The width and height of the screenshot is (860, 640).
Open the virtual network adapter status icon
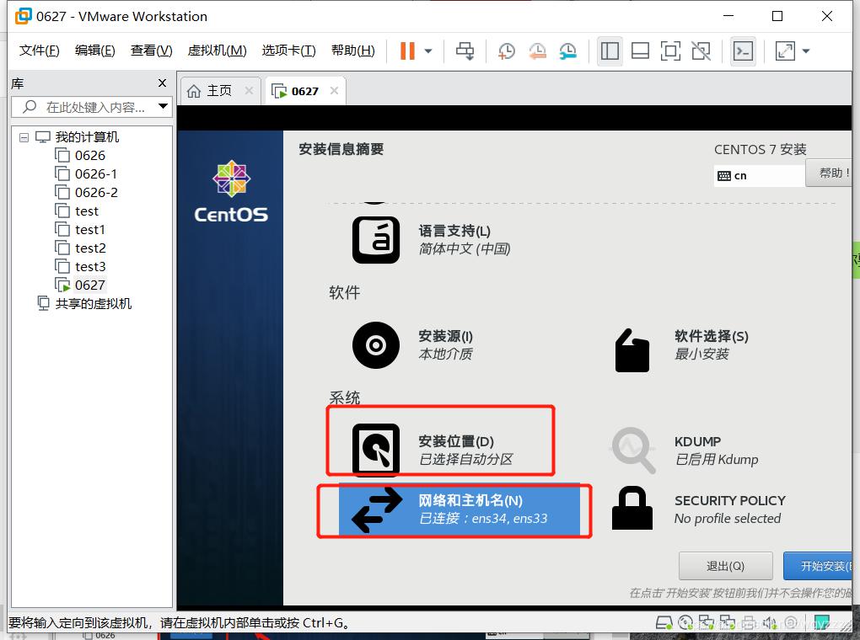[707, 623]
